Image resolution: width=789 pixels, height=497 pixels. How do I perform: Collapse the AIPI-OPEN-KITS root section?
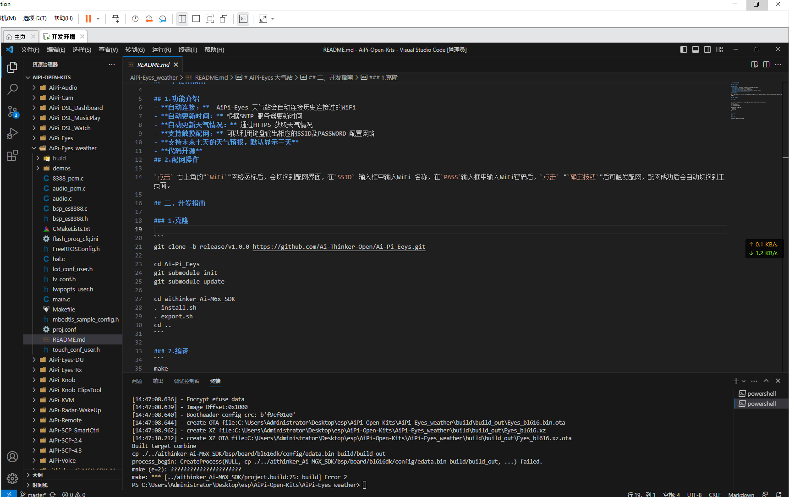pos(51,77)
